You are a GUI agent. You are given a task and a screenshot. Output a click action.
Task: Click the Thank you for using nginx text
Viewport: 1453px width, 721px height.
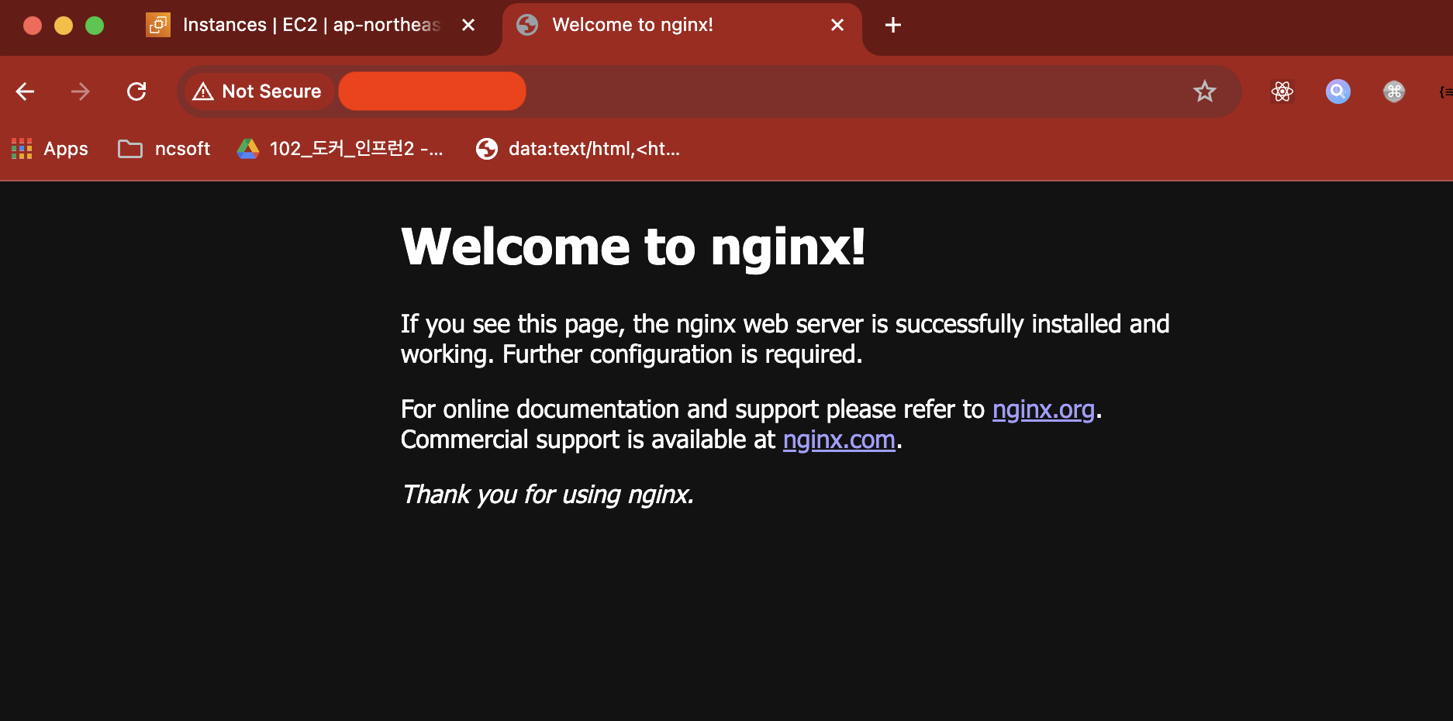(547, 495)
